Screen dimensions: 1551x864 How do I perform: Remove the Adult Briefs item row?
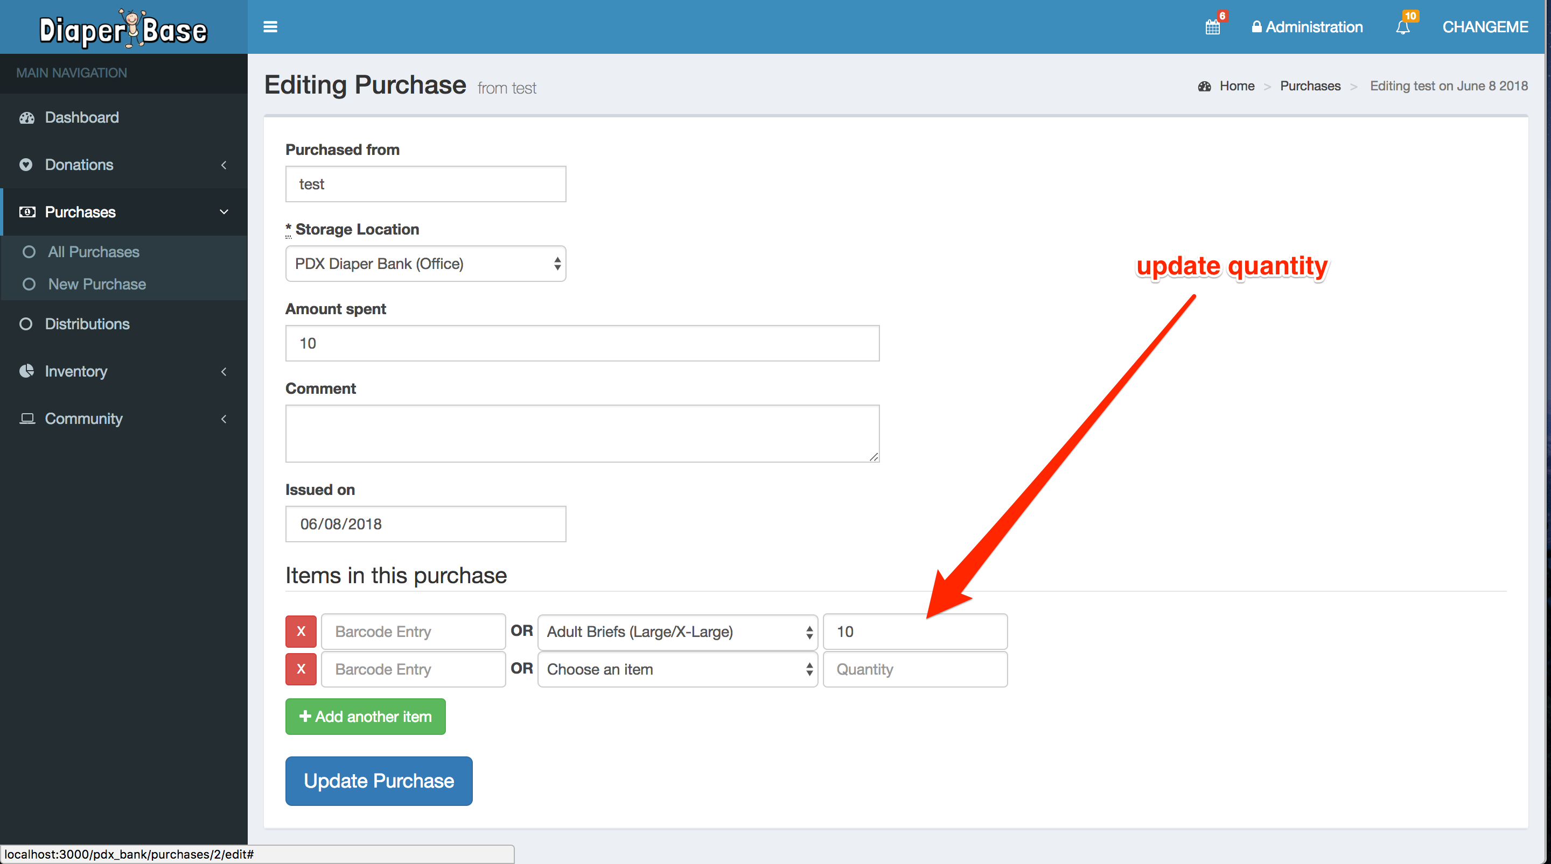301,631
